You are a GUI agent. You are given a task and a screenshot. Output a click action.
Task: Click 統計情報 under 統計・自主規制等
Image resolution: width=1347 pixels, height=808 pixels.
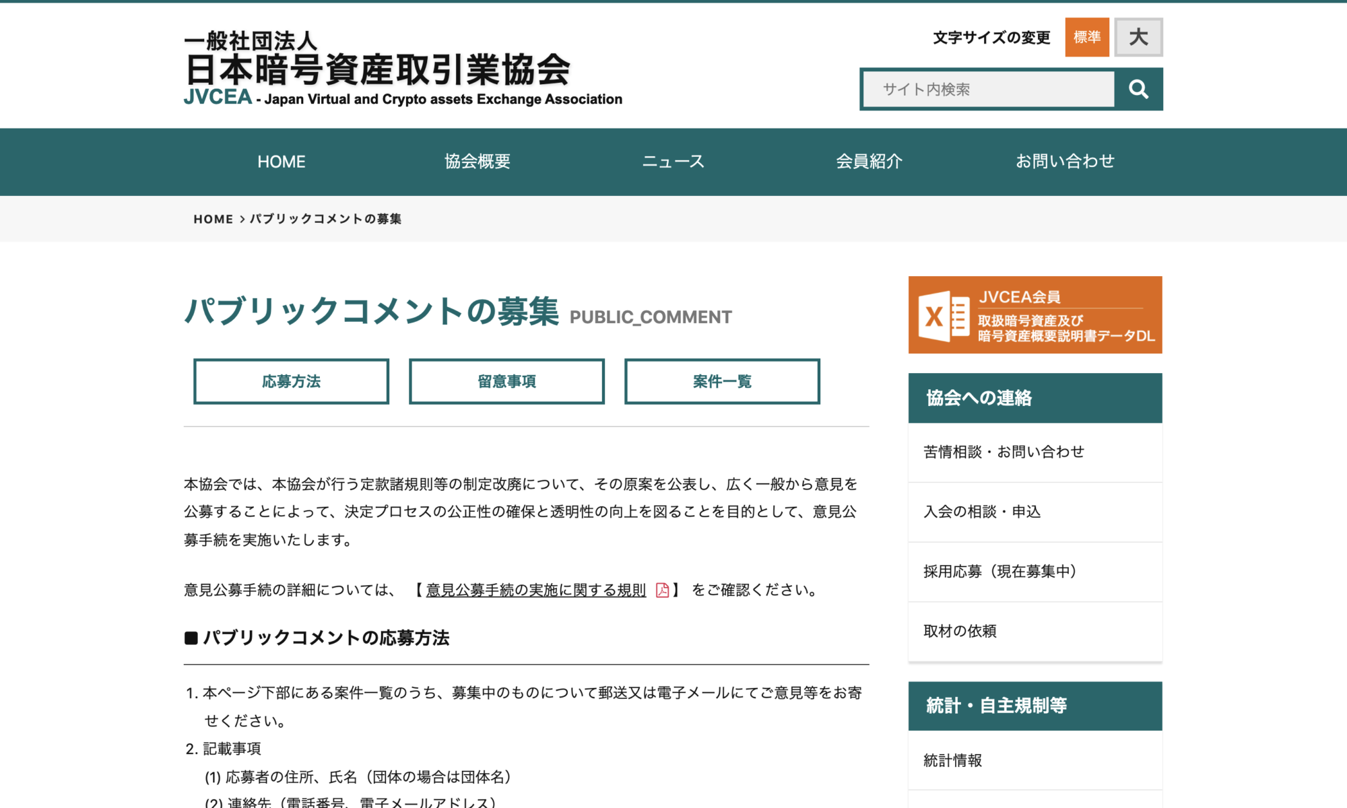[x=953, y=760]
